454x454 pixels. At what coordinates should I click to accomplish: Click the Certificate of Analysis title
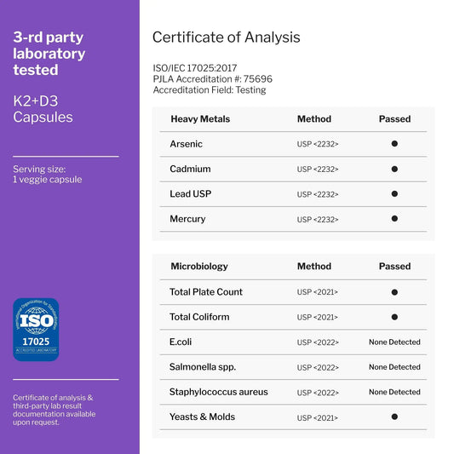(x=226, y=37)
